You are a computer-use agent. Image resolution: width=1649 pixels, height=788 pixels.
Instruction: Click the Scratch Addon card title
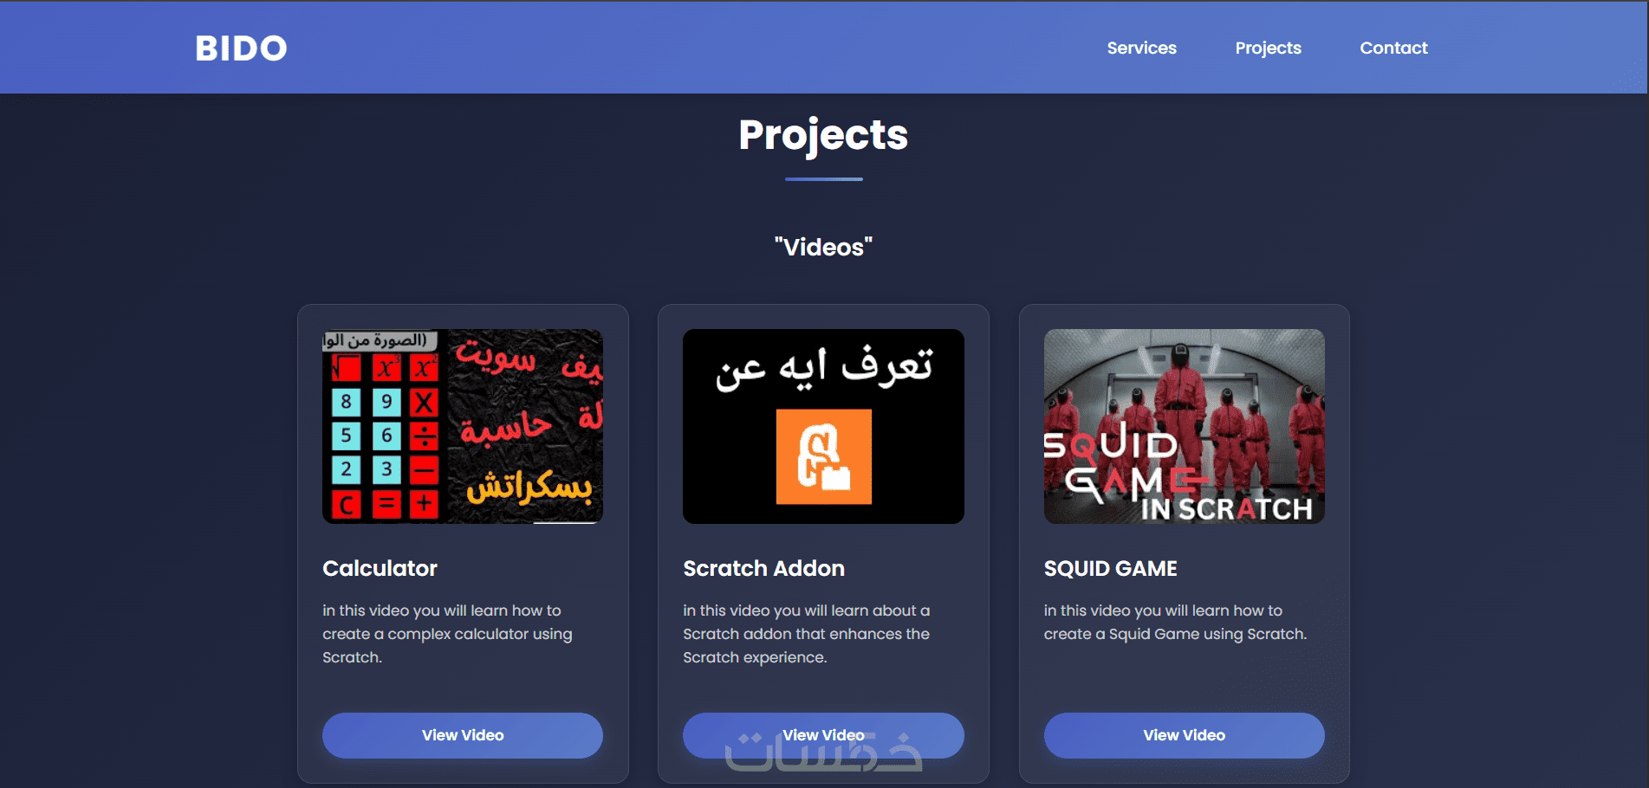coord(763,569)
